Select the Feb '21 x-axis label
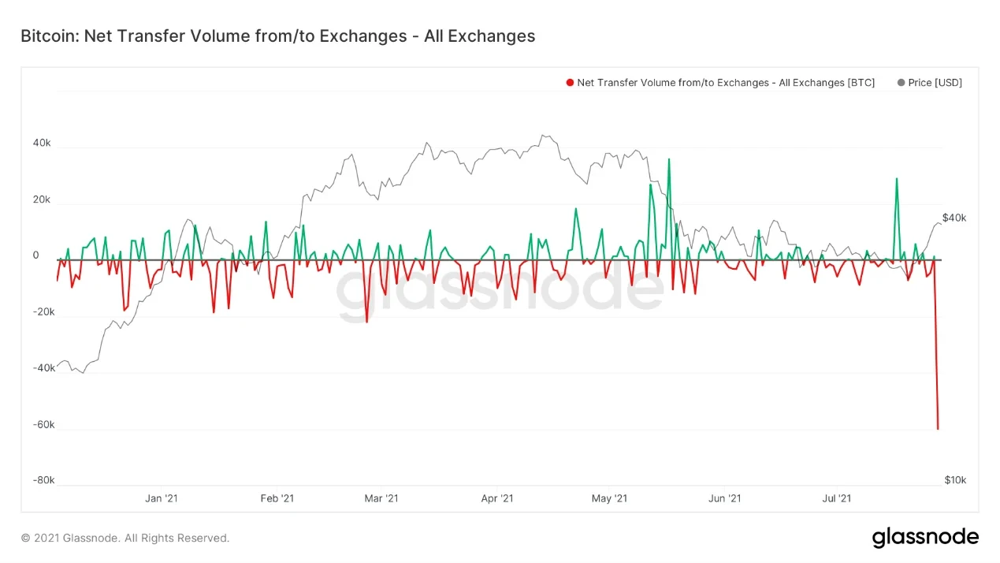 [x=277, y=498]
